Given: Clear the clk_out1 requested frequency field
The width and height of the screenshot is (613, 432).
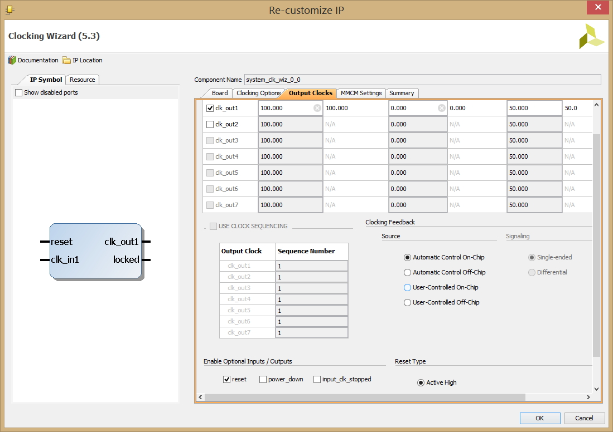Looking at the screenshot, I should coord(317,108).
